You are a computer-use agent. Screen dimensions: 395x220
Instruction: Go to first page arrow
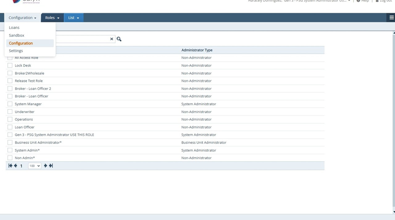10,166
